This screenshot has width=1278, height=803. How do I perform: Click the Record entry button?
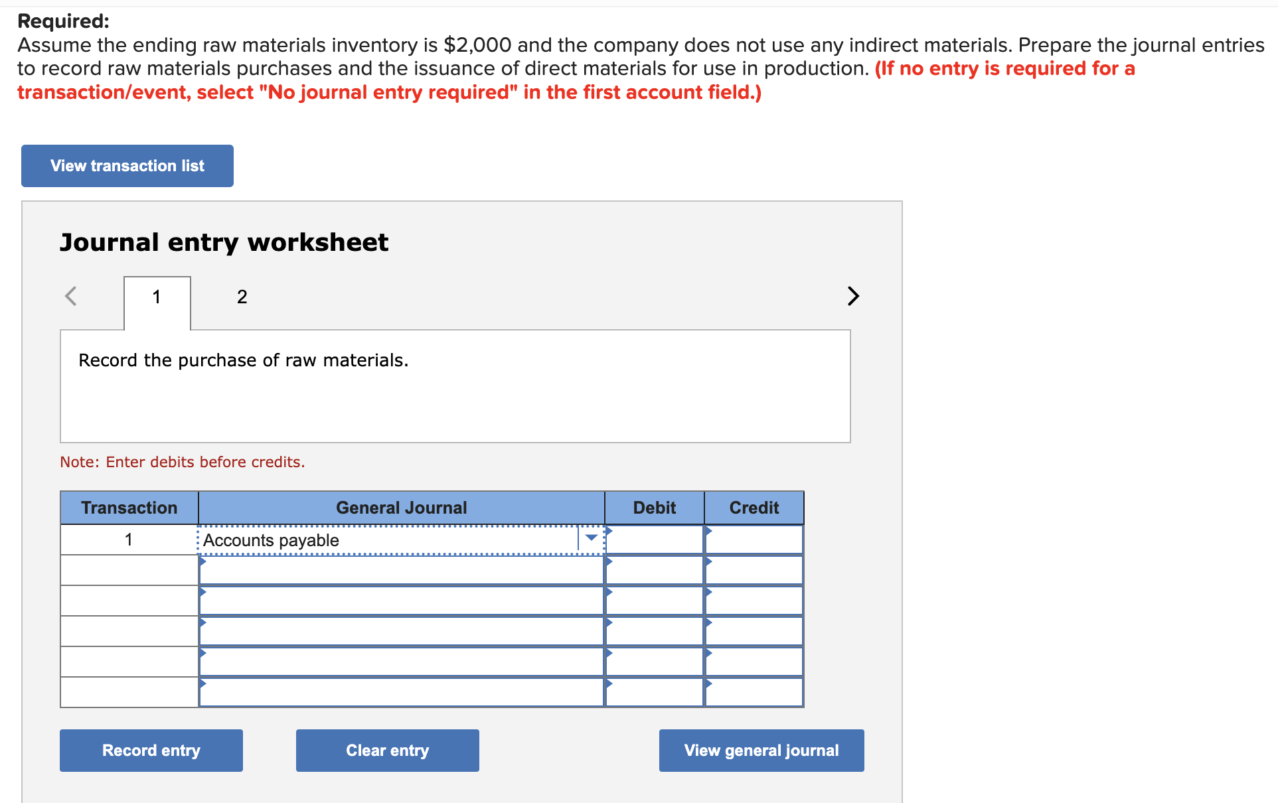click(x=151, y=750)
